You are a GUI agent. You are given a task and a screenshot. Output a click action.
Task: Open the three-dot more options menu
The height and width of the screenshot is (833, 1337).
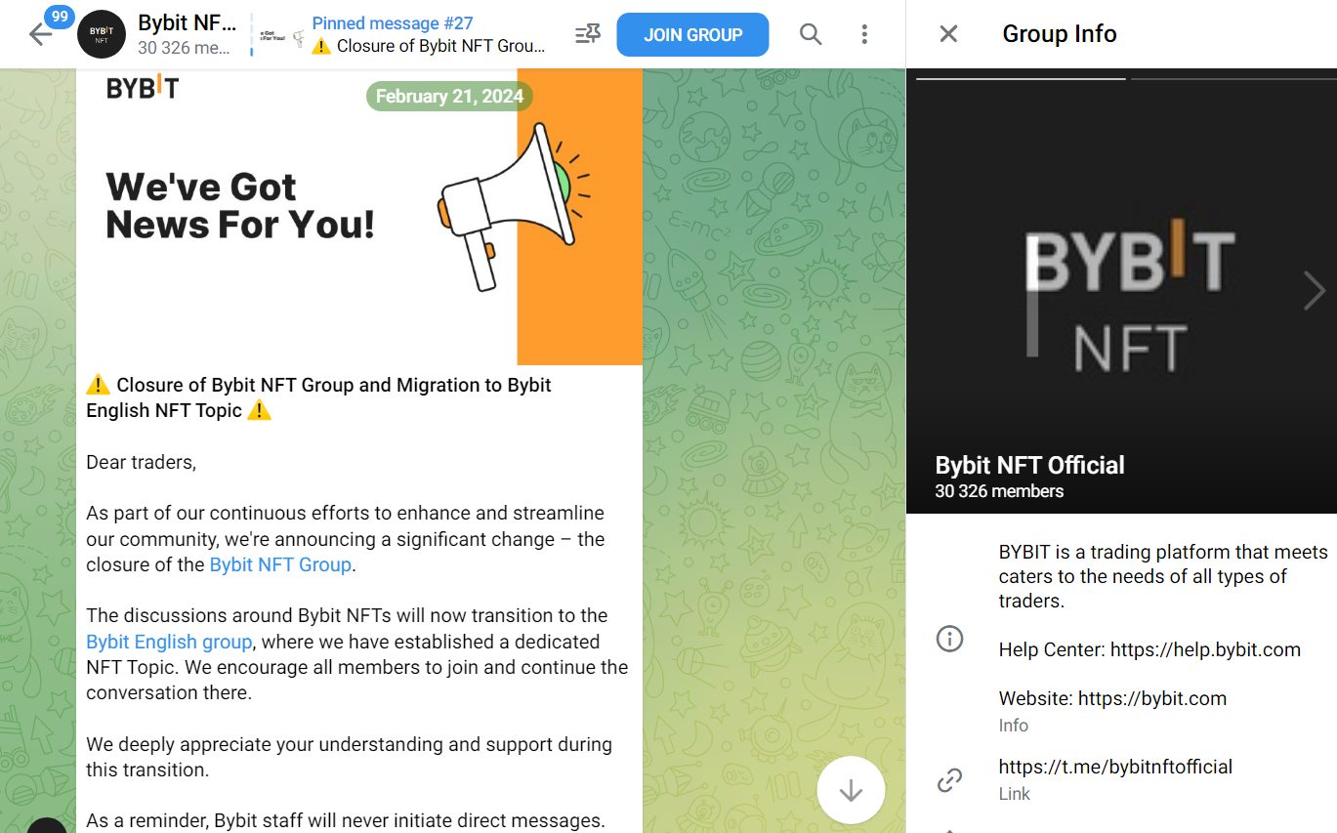click(x=864, y=34)
